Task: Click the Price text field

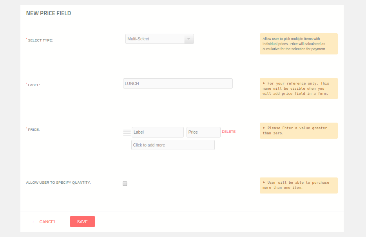Action: point(203,132)
